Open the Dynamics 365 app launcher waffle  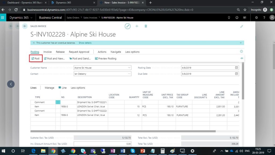pos(3,18)
